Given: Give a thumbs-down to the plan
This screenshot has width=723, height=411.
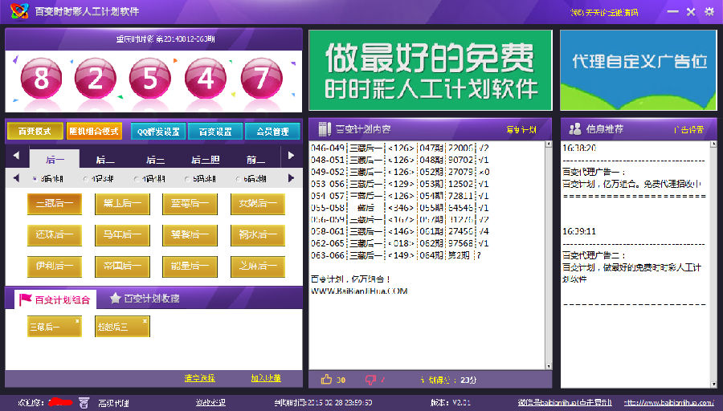Looking at the screenshot, I should point(370,380).
